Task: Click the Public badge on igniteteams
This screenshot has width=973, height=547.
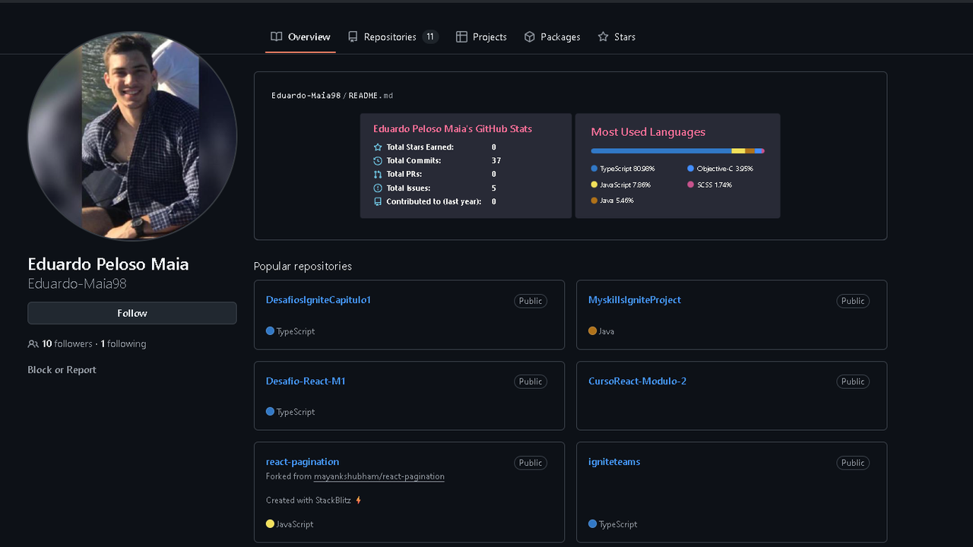Action: [x=853, y=463]
